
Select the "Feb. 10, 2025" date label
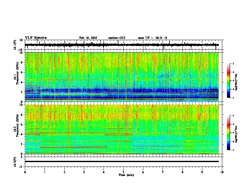coord(88,38)
